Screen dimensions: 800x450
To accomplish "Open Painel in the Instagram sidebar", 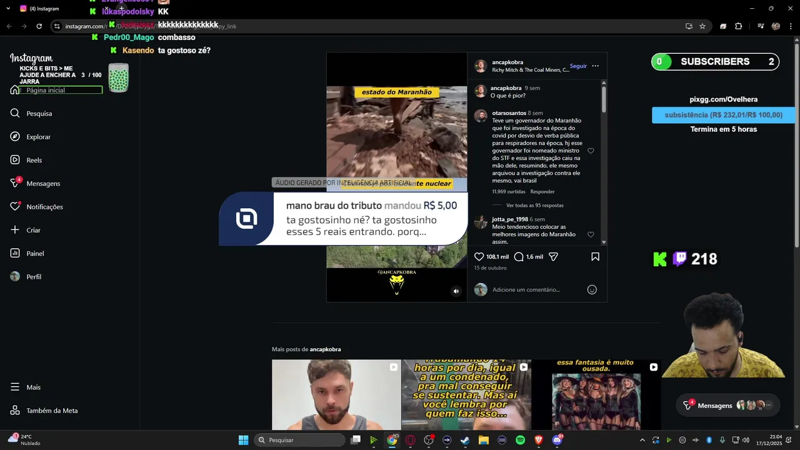I will 27,253.
